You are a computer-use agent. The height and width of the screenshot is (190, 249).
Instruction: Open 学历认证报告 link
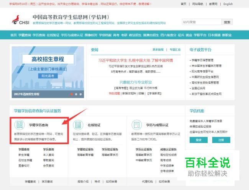click(144, 149)
